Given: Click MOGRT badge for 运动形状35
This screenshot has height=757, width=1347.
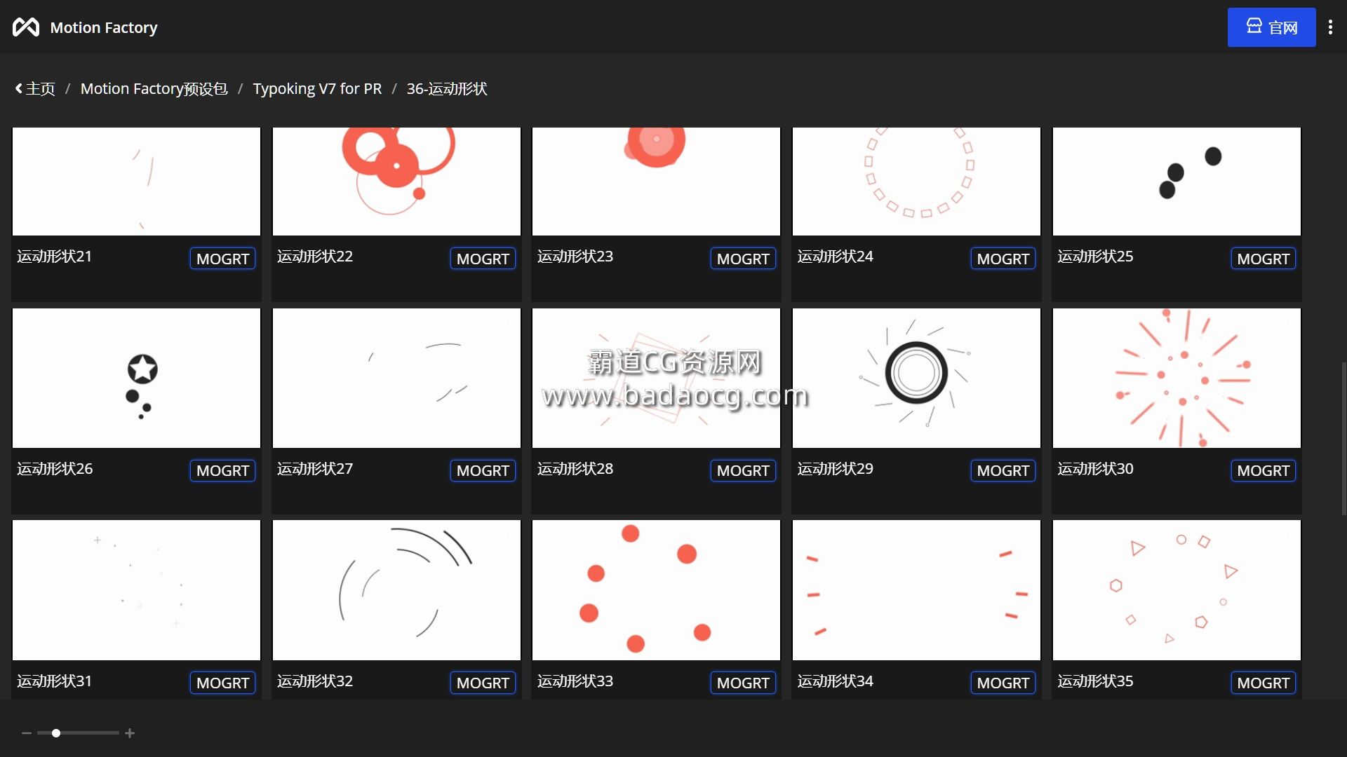Looking at the screenshot, I should point(1263,683).
